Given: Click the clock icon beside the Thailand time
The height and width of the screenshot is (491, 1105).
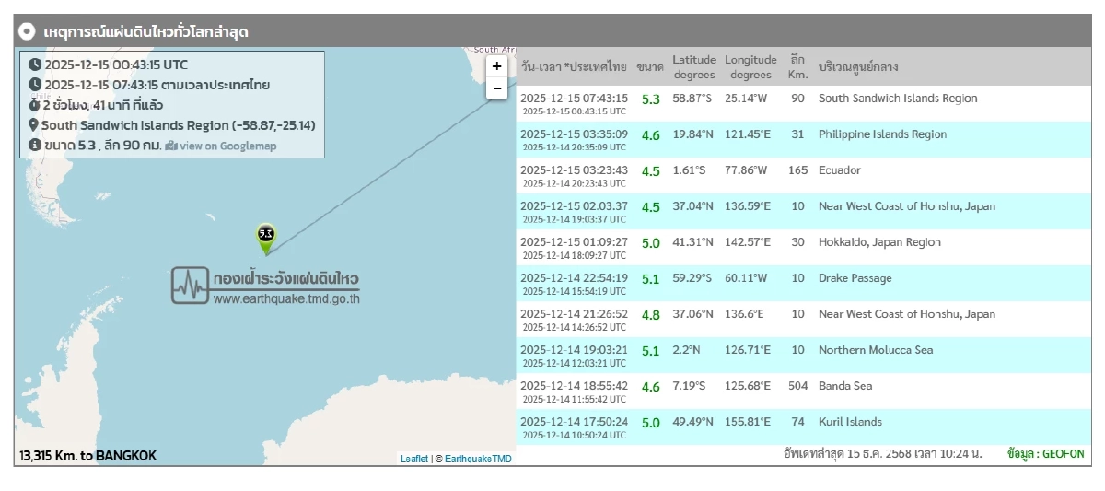Looking at the screenshot, I should click(34, 85).
